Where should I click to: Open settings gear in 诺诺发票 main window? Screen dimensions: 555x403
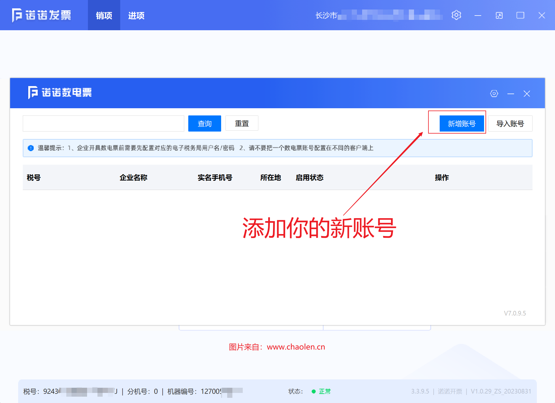(456, 15)
